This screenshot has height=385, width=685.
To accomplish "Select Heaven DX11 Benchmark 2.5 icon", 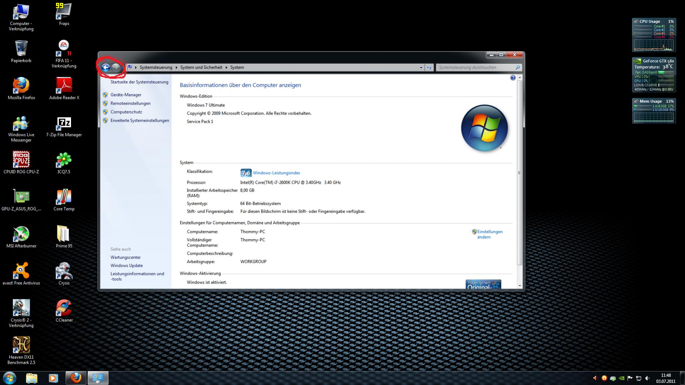I will click(21, 351).
